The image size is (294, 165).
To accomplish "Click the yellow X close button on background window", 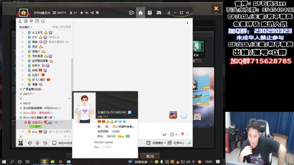I will click(216, 8).
